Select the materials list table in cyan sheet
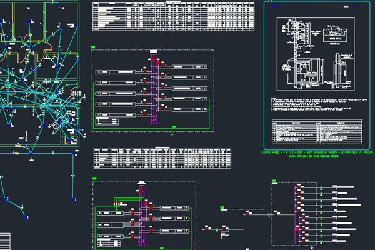The width and height of the screenshot is (375, 250). [317, 131]
